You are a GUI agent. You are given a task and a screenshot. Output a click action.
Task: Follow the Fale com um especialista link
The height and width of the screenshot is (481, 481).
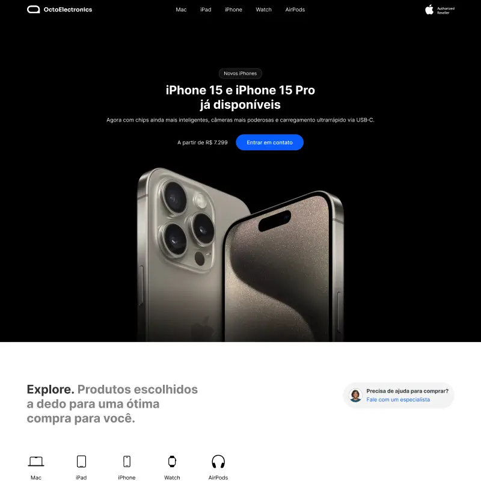pos(398,399)
